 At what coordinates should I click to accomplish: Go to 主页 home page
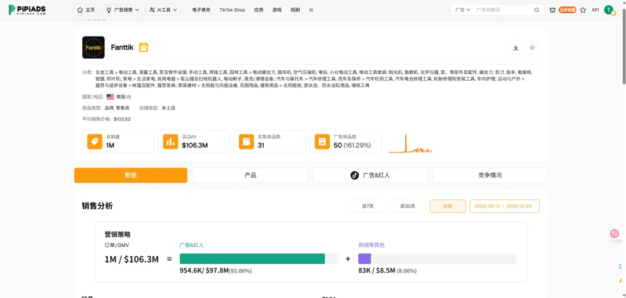click(86, 10)
